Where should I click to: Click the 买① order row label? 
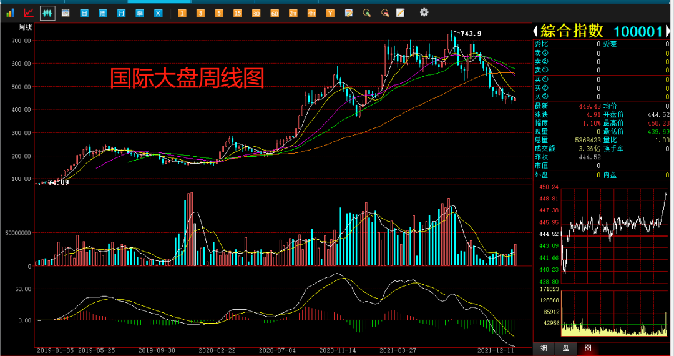pyautogui.click(x=541, y=79)
